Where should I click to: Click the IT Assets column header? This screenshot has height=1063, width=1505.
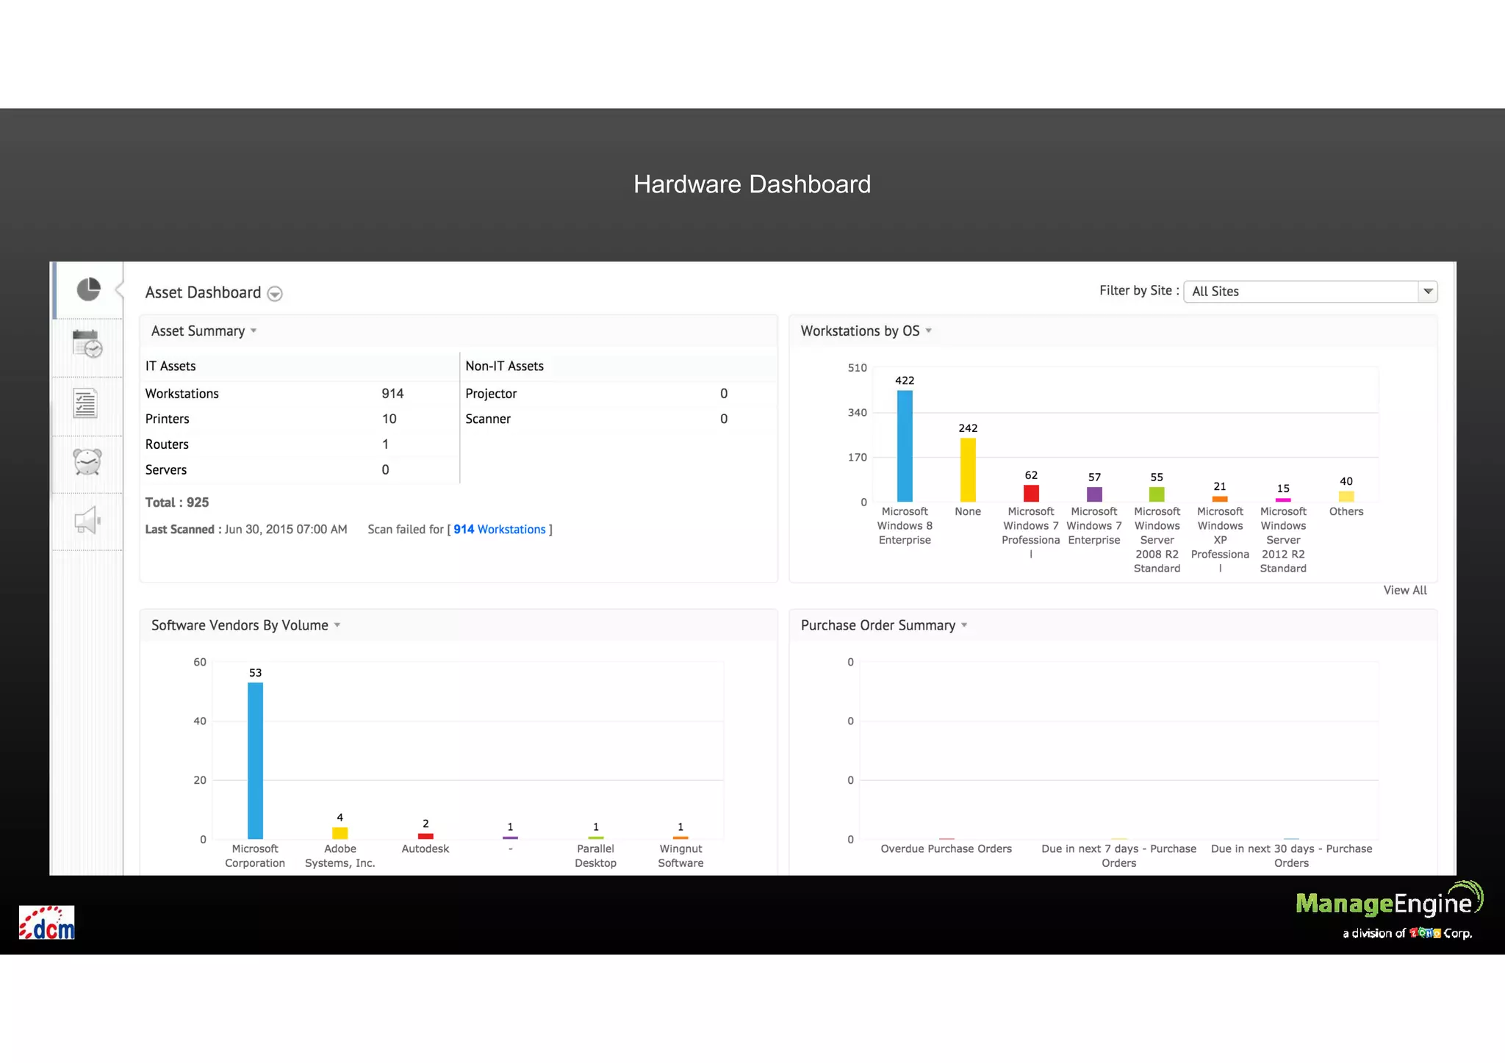[170, 366]
